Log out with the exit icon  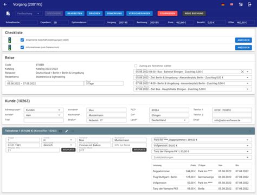(249, 4)
